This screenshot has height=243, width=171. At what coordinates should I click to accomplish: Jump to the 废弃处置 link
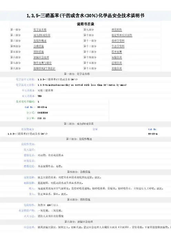coord(117,52)
